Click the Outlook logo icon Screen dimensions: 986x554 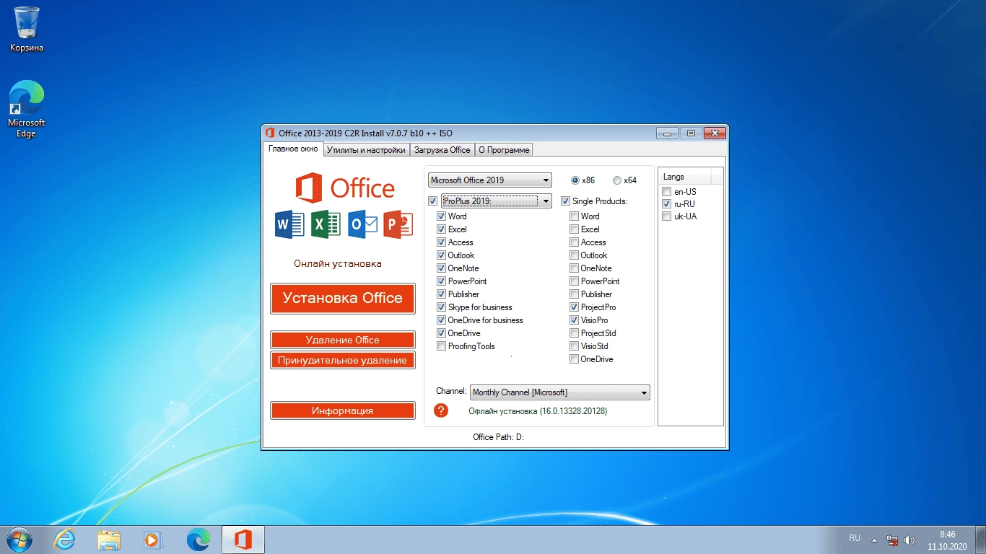tap(362, 224)
